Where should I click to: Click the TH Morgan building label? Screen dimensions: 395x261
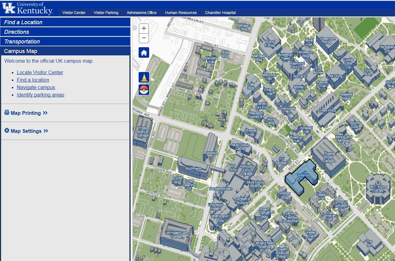(x=282, y=161)
